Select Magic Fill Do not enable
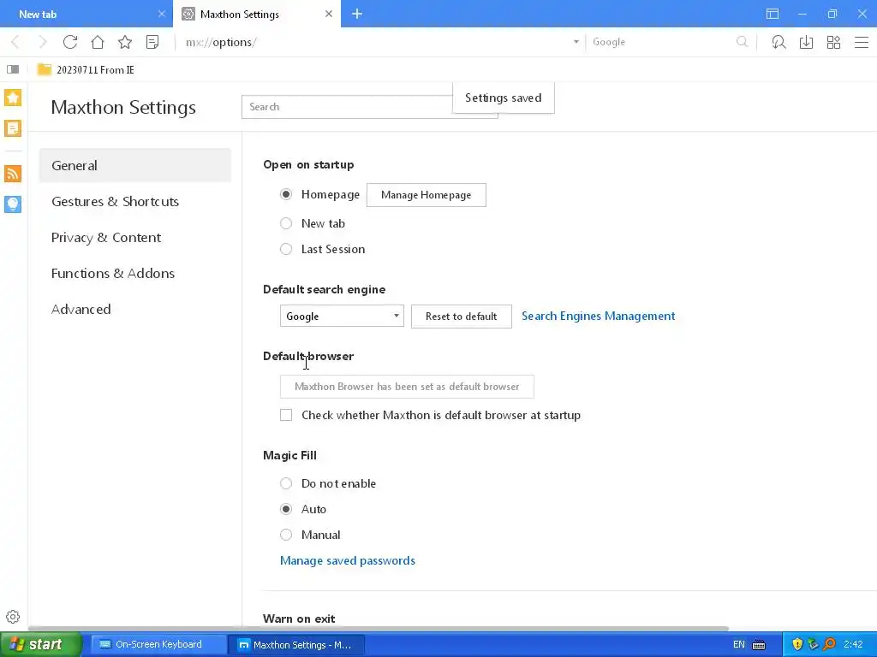 [x=286, y=483]
